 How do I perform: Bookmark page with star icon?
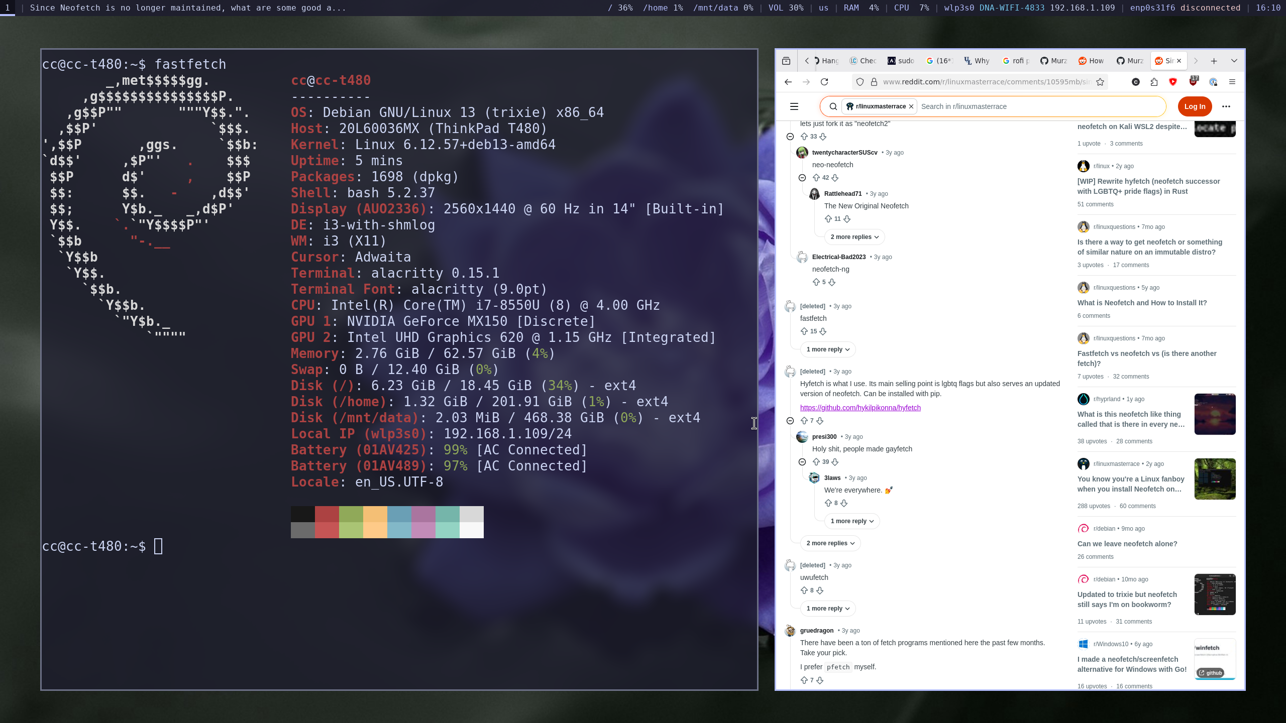(1100, 82)
